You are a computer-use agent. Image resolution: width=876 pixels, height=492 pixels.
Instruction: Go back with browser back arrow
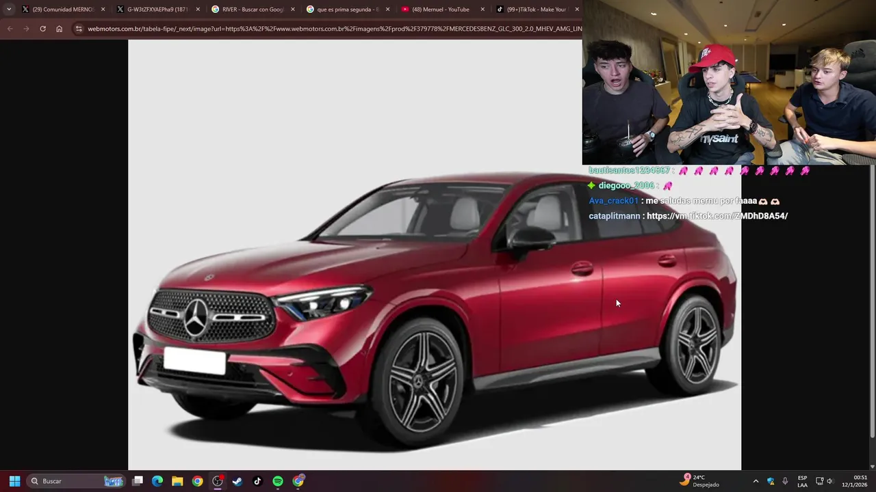coord(10,29)
